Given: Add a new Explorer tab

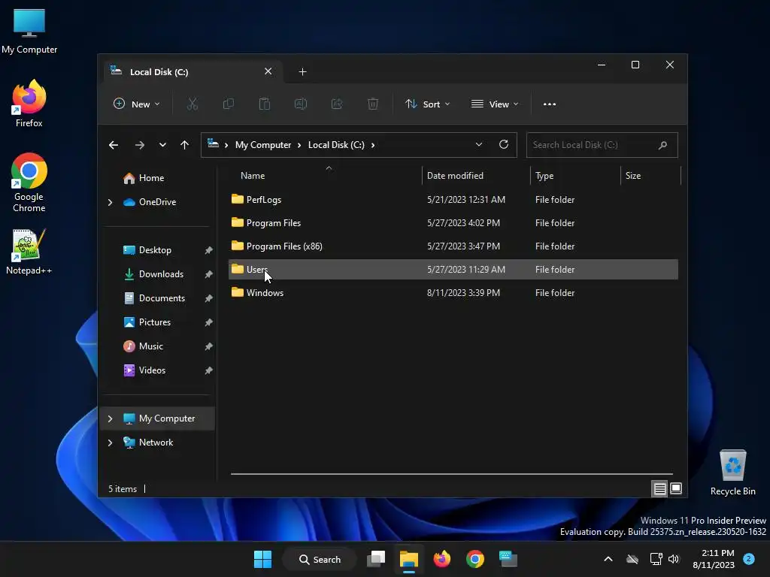Looking at the screenshot, I should point(302,72).
